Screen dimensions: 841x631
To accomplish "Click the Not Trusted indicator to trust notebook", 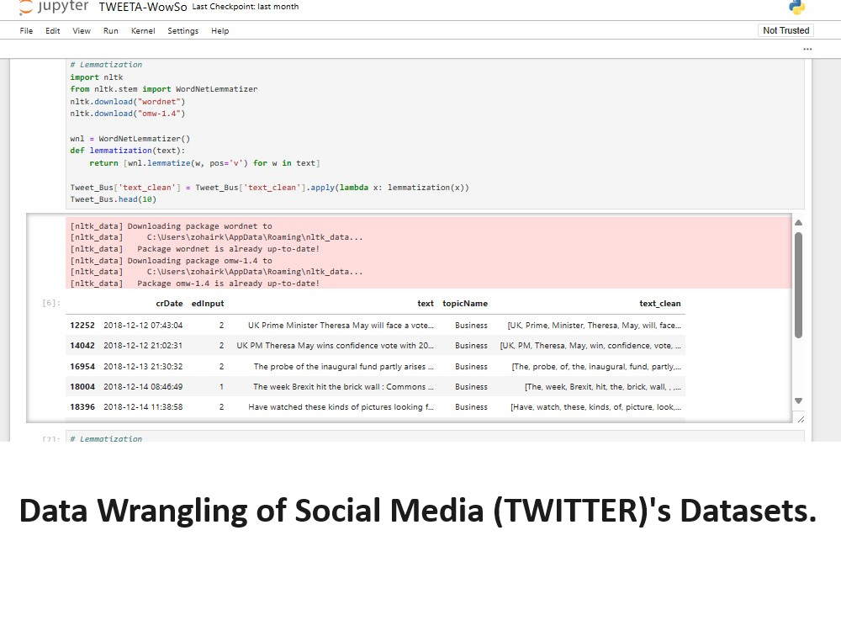I will tap(785, 30).
